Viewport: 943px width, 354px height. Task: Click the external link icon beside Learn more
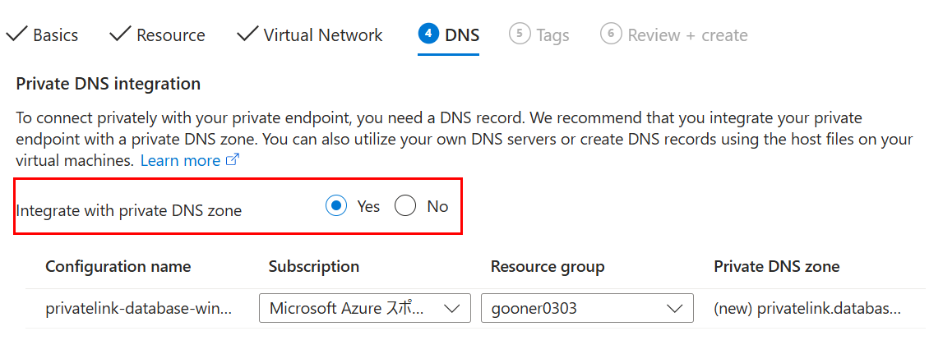(233, 160)
